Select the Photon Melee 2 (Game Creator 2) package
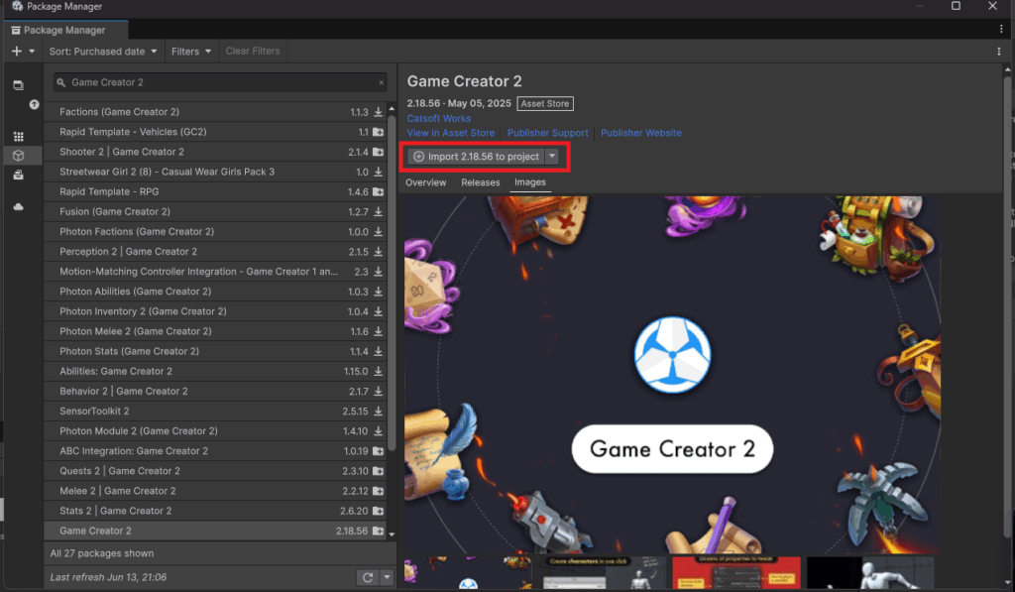The image size is (1015, 592). 215,331
